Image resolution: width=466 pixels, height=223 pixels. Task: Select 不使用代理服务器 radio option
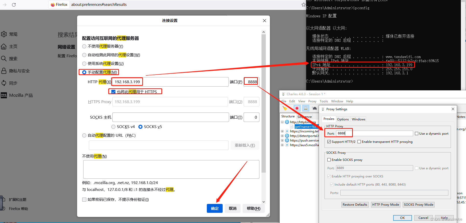[84, 46]
